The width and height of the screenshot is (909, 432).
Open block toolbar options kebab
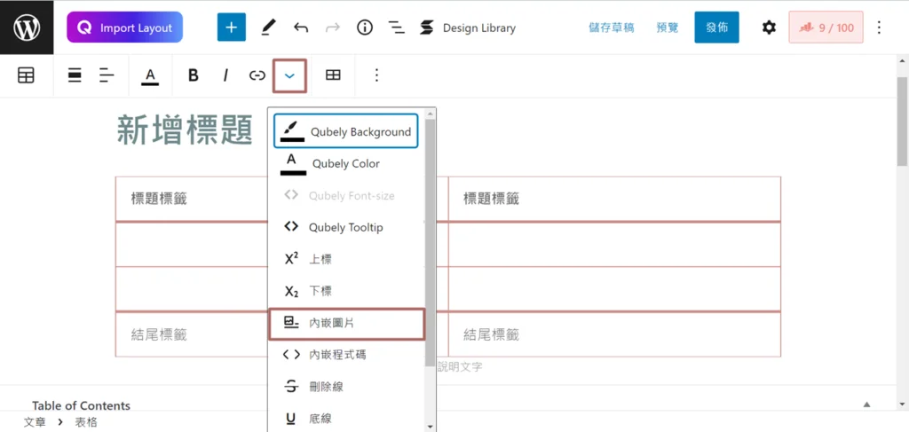click(376, 75)
